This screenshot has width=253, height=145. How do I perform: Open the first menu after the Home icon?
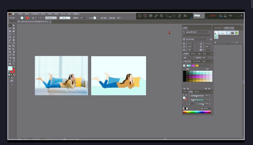[x=21, y=14]
